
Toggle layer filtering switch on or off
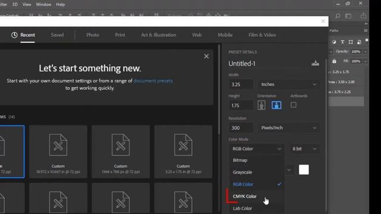pyautogui.click(x=367, y=40)
